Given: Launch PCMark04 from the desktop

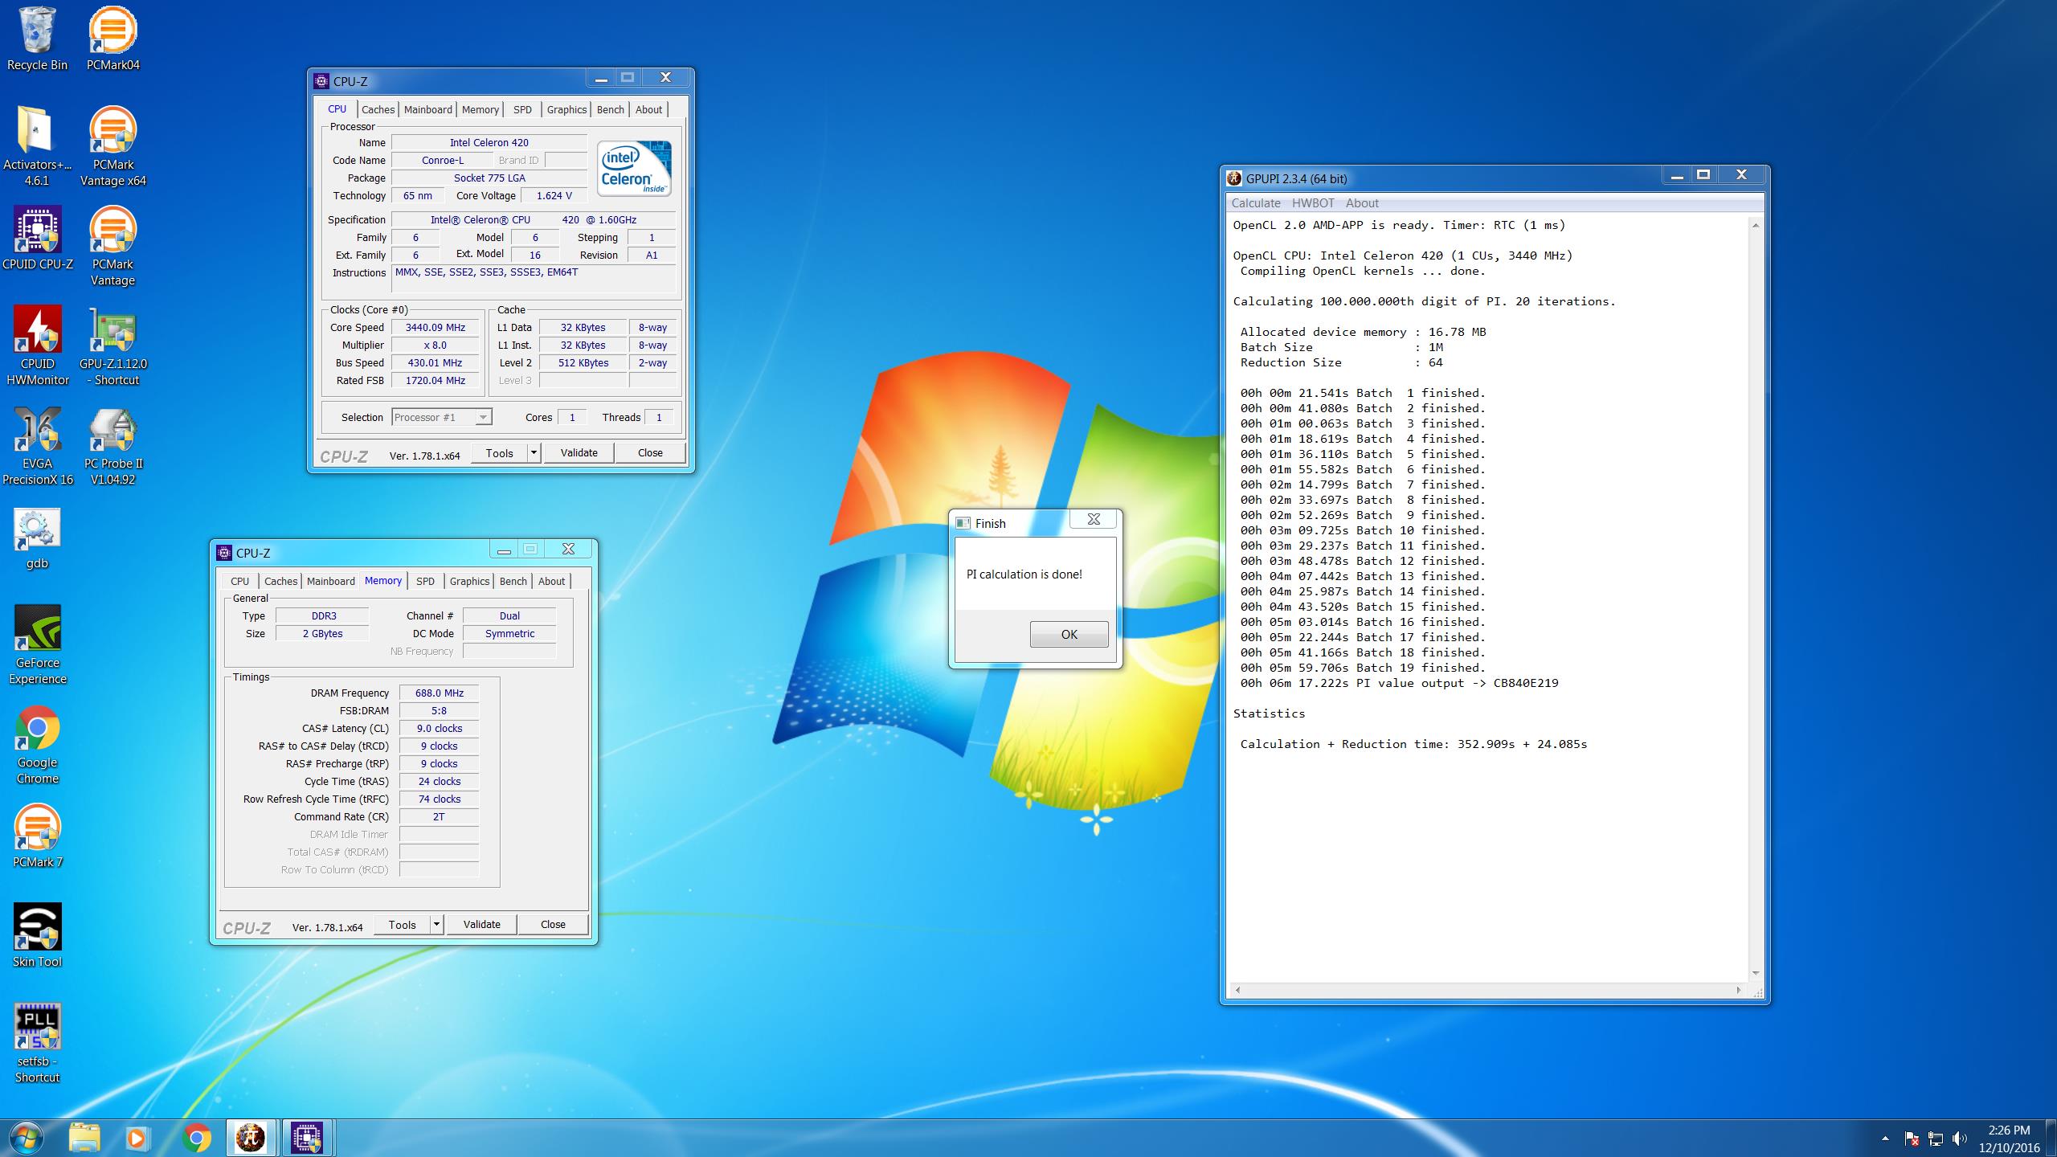Looking at the screenshot, I should coord(112,39).
